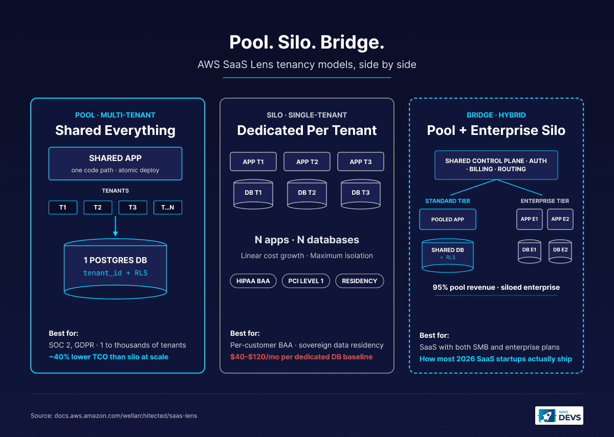614x437 pixels.
Task: Click the tenant_id + RLS text
Action: (x=115, y=273)
